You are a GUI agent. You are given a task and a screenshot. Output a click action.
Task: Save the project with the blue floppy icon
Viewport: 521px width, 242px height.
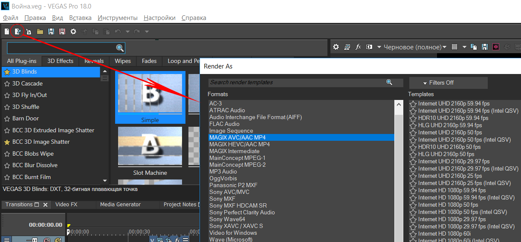click(x=51, y=31)
